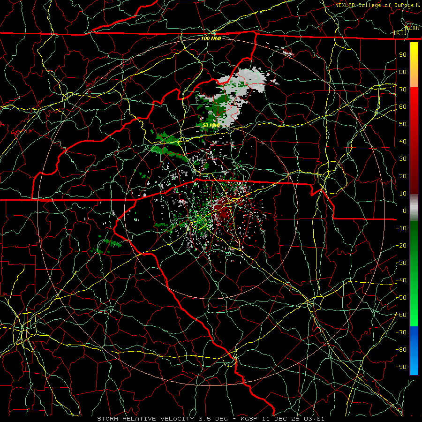Pick the gray zero-velocity color bar segment

414,208
